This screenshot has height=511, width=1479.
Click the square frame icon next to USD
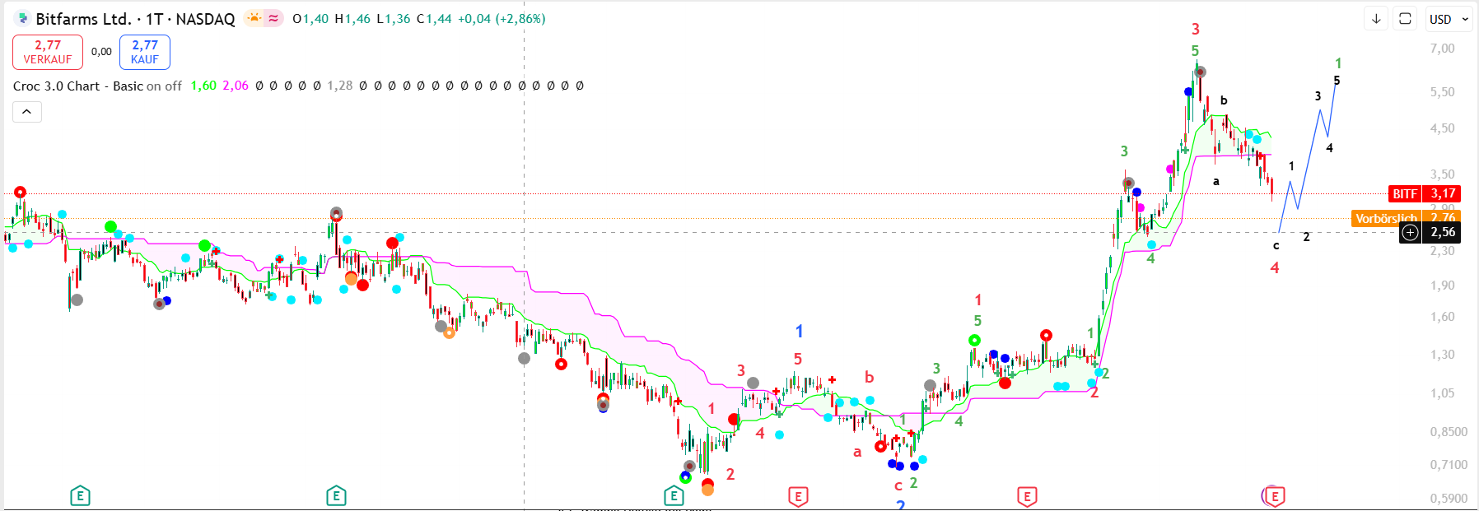coord(1406,19)
